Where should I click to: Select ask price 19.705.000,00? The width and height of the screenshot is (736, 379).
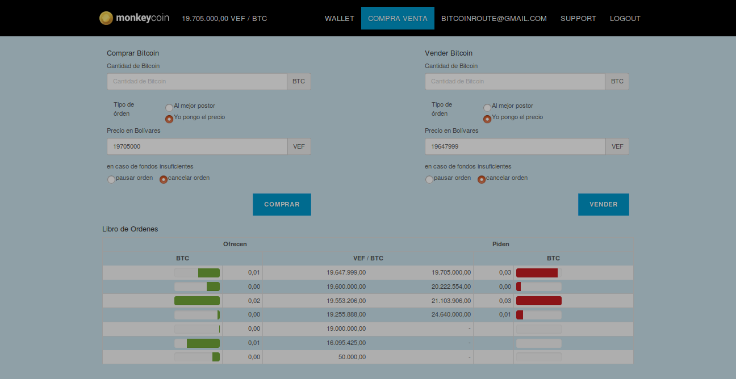tap(451, 272)
